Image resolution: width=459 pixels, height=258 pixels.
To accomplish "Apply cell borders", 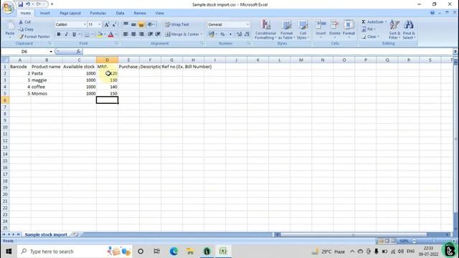I will tap(87, 34).
